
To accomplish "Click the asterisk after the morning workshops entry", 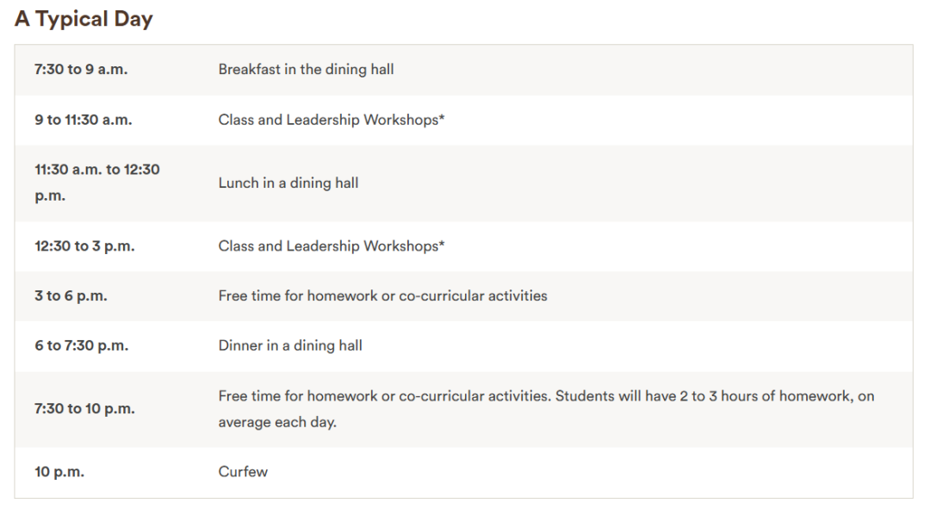I will click(x=442, y=119).
